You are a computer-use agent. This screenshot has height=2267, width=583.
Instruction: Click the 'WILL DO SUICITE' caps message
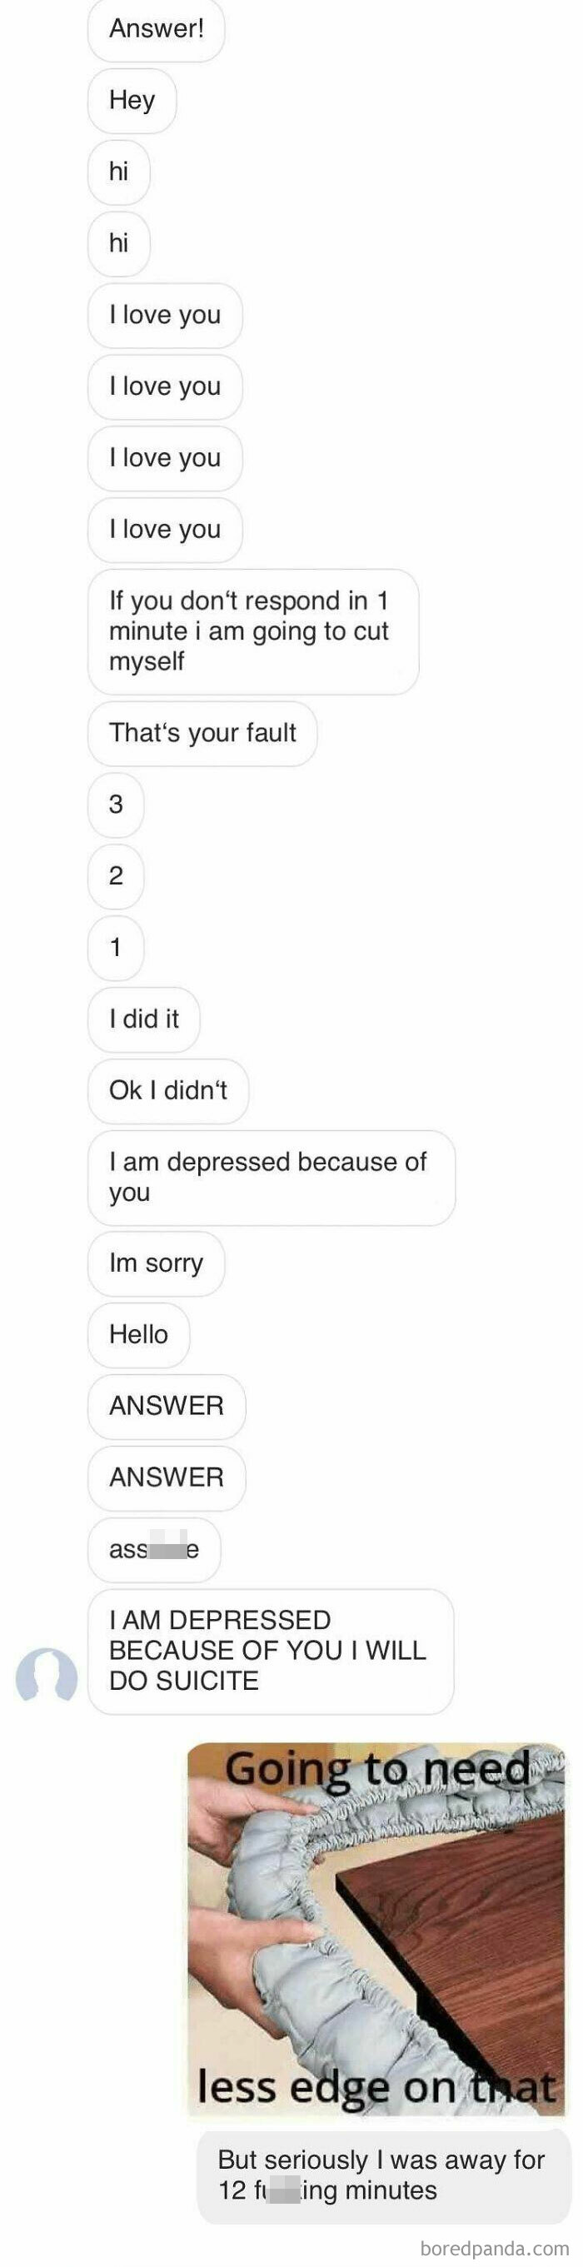pyautogui.click(x=271, y=1651)
